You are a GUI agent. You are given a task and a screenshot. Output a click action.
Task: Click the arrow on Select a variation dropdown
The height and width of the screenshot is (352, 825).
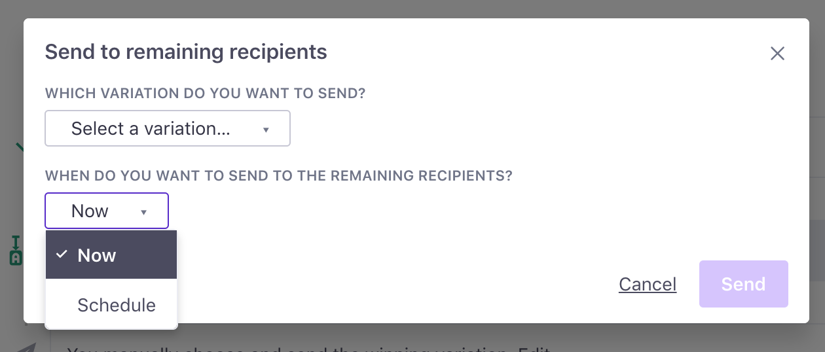coord(266,130)
